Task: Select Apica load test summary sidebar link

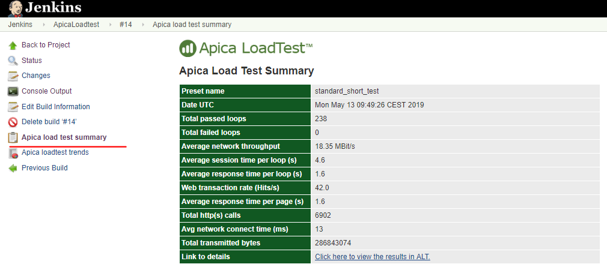Action: tap(64, 137)
